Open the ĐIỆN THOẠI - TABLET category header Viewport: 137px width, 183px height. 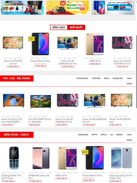tap(16, 135)
